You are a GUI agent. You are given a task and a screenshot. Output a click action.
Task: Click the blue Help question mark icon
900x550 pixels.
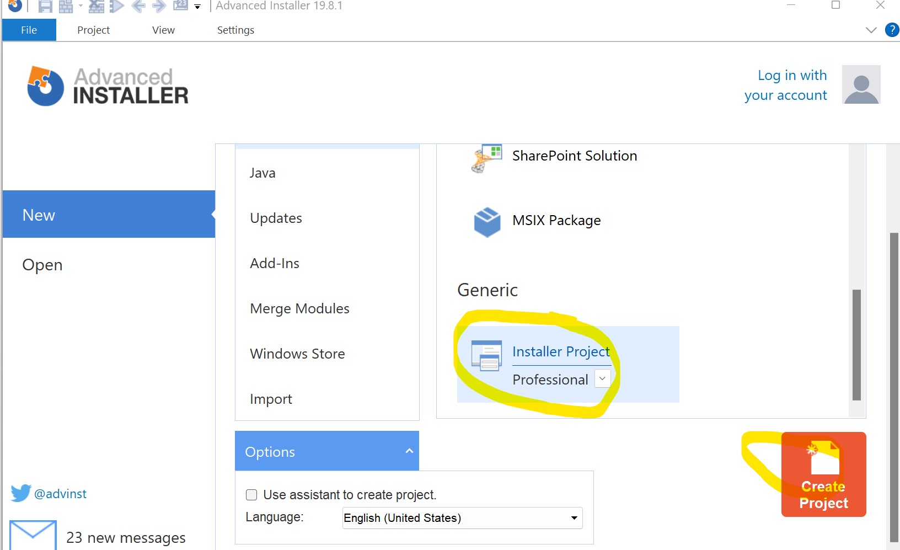[892, 30]
